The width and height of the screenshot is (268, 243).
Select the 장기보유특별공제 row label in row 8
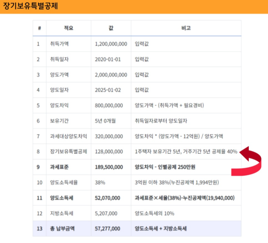coord(69,152)
